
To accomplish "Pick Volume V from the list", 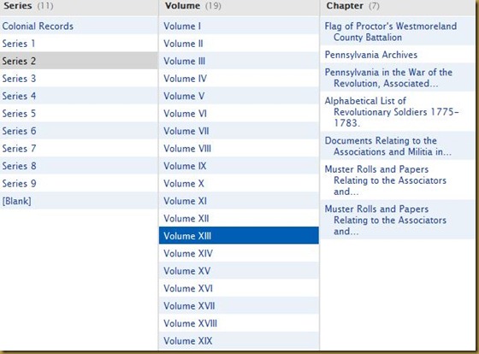I will 239,96.
